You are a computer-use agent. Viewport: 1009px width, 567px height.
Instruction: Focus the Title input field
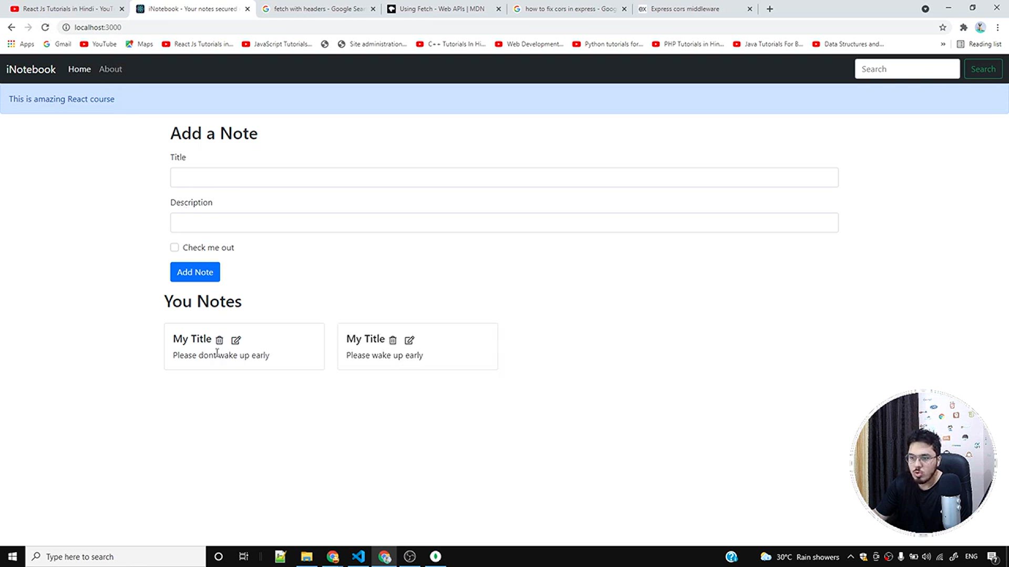504,177
